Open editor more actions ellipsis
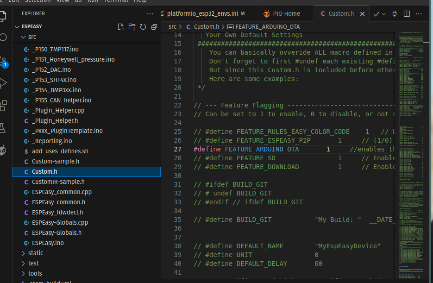Image resolution: width=433 pixels, height=283 pixels. (x=419, y=14)
